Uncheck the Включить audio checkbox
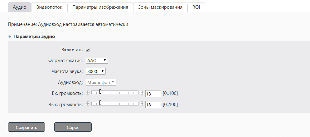 pyautogui.click(x=88, y=50)
